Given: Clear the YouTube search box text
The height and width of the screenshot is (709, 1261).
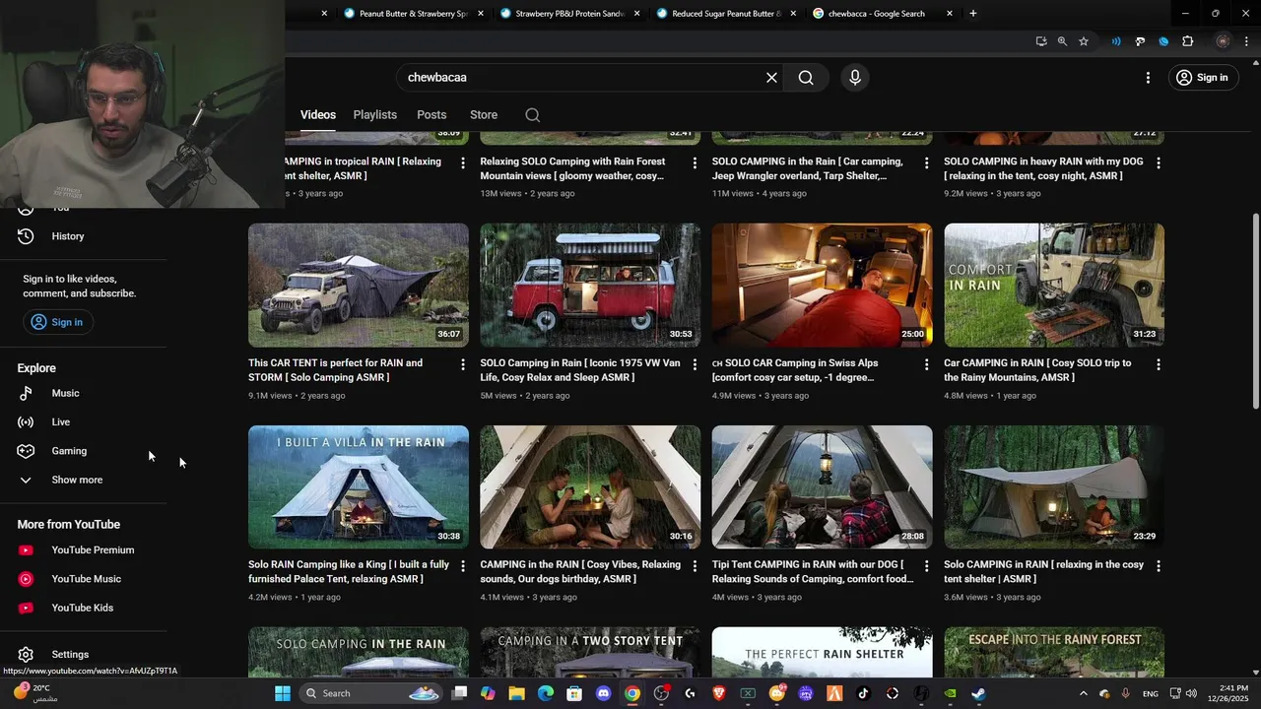Looking at the screenshot, I should pyautogui.click(x=771, y=78).
